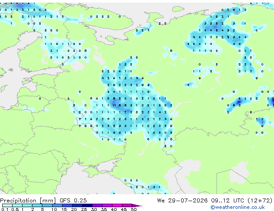Click the legend label '50'

tap(134, 209)
